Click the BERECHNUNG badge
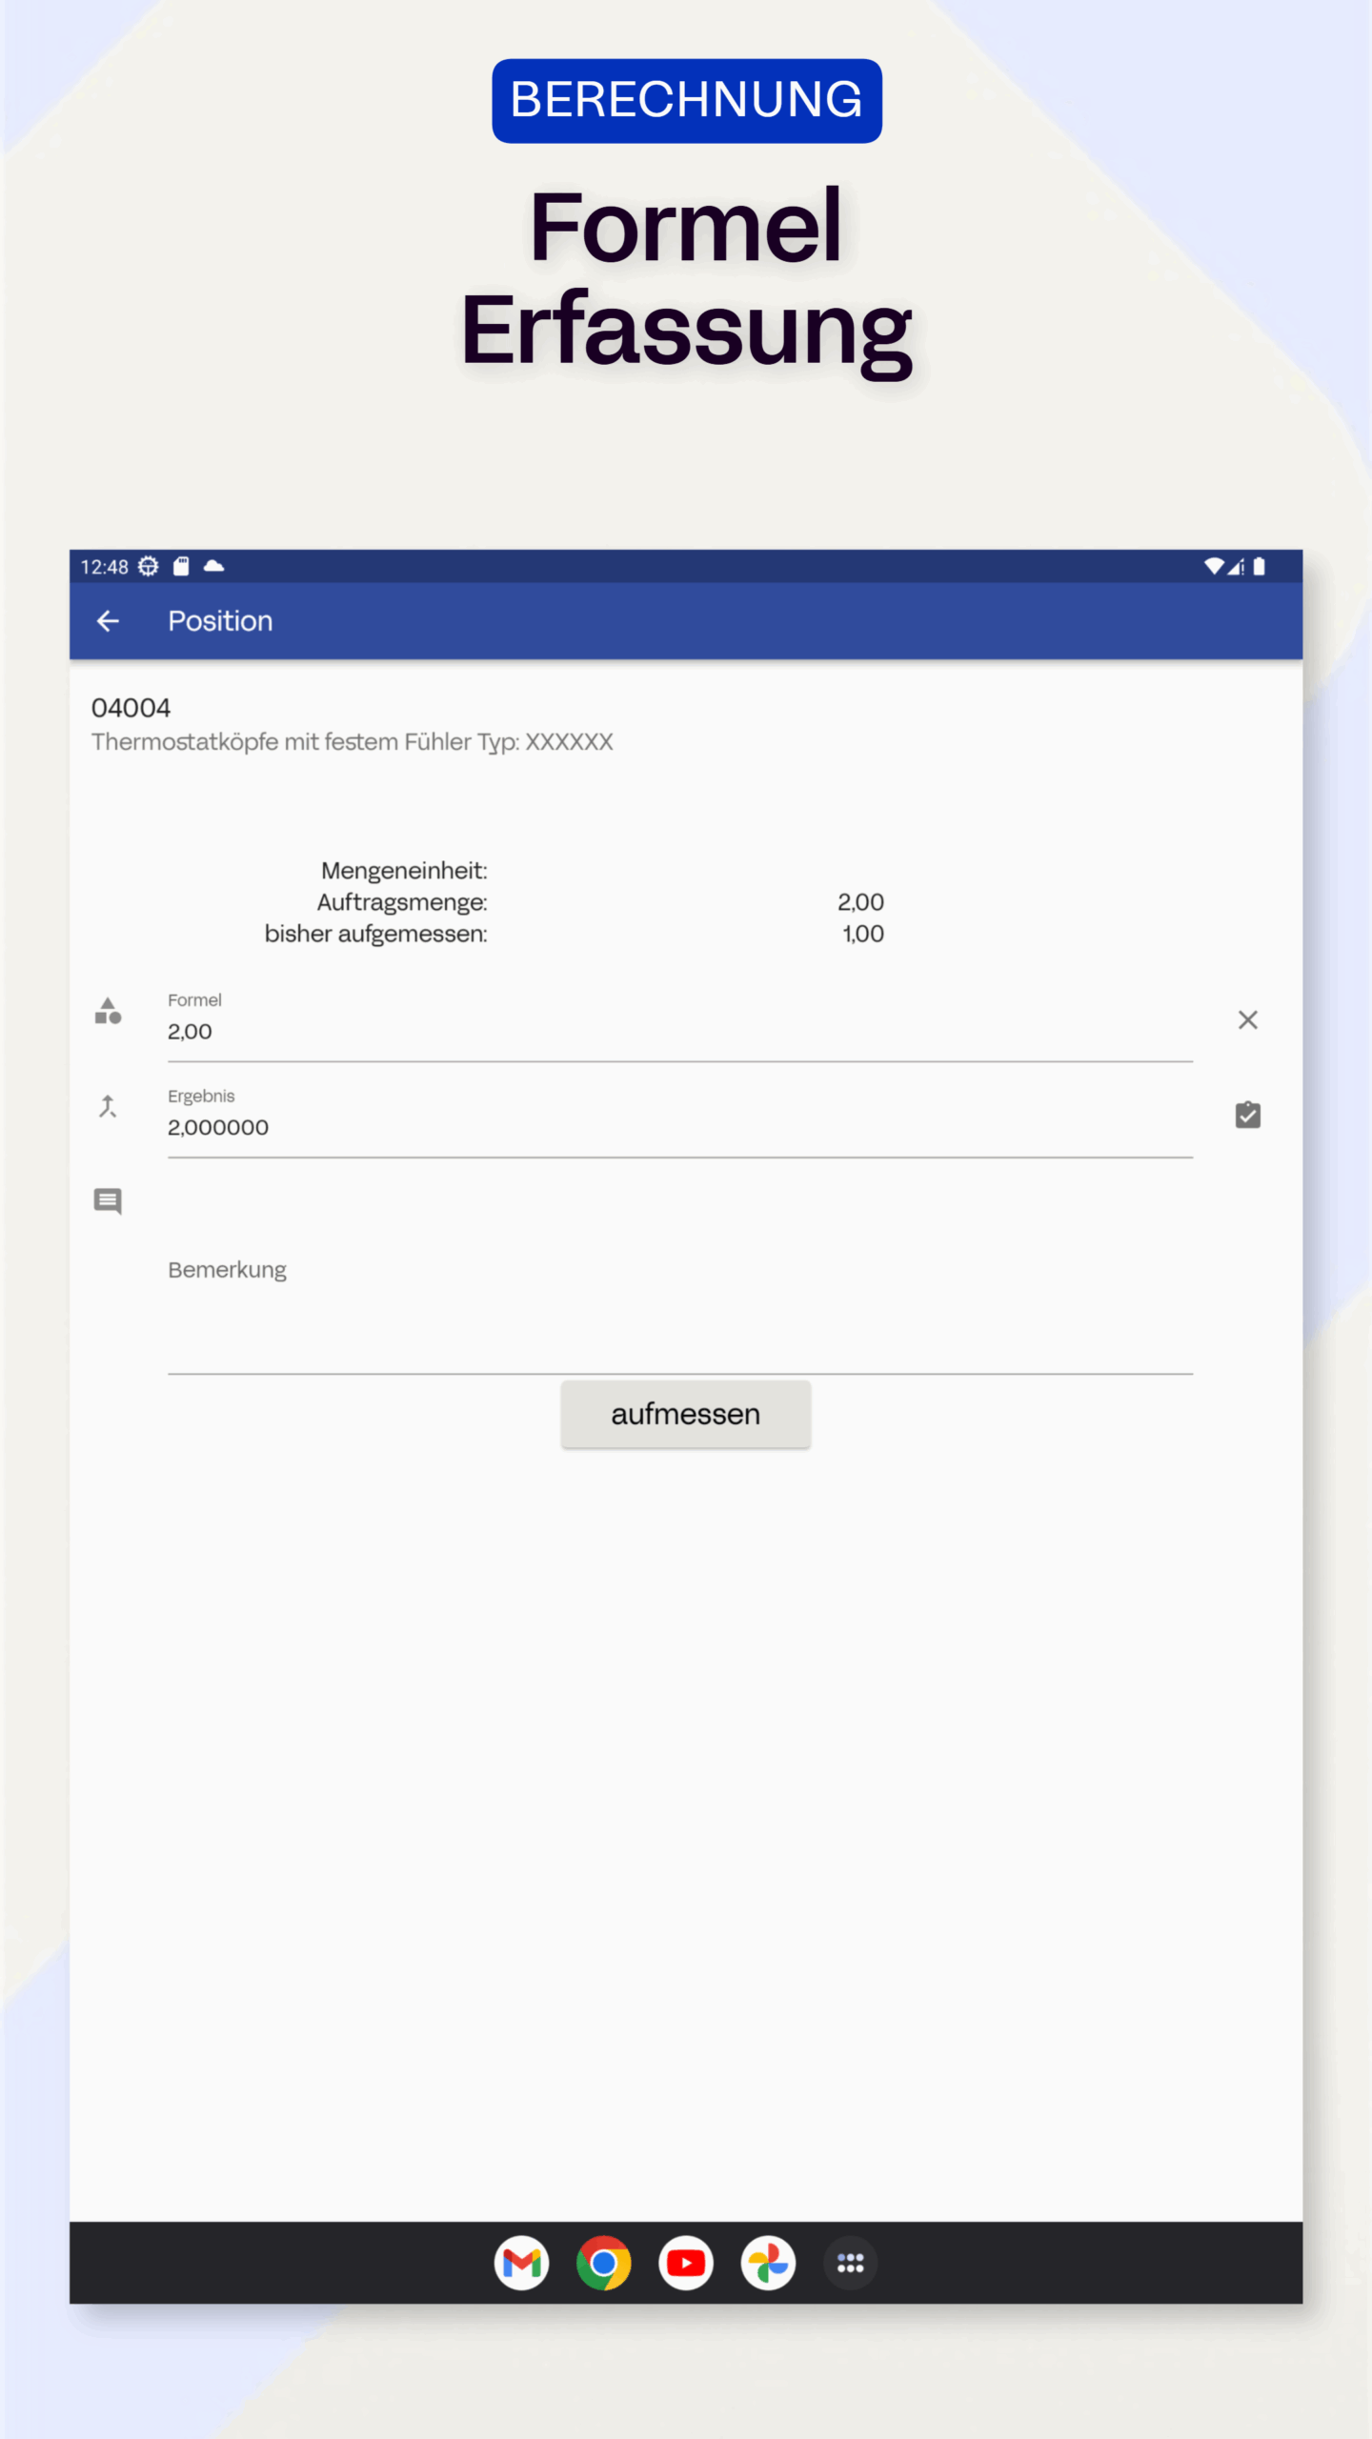The image size is (1372, 2439). 686,101
